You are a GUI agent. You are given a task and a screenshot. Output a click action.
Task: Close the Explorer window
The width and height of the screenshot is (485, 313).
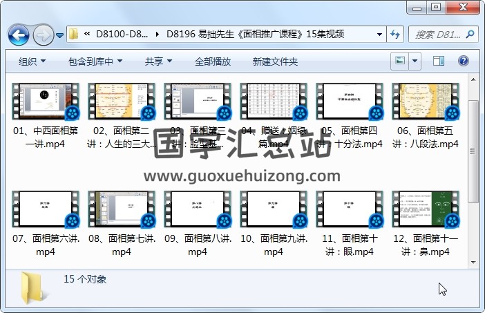click(x=463, y=8)
